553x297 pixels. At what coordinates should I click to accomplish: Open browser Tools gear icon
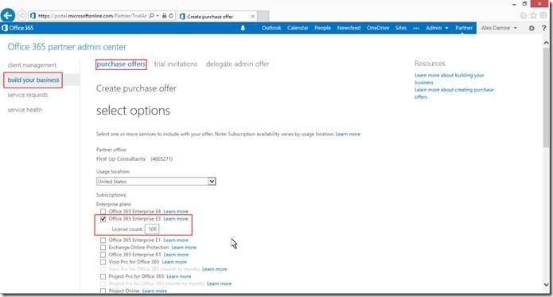pos(543,15)
